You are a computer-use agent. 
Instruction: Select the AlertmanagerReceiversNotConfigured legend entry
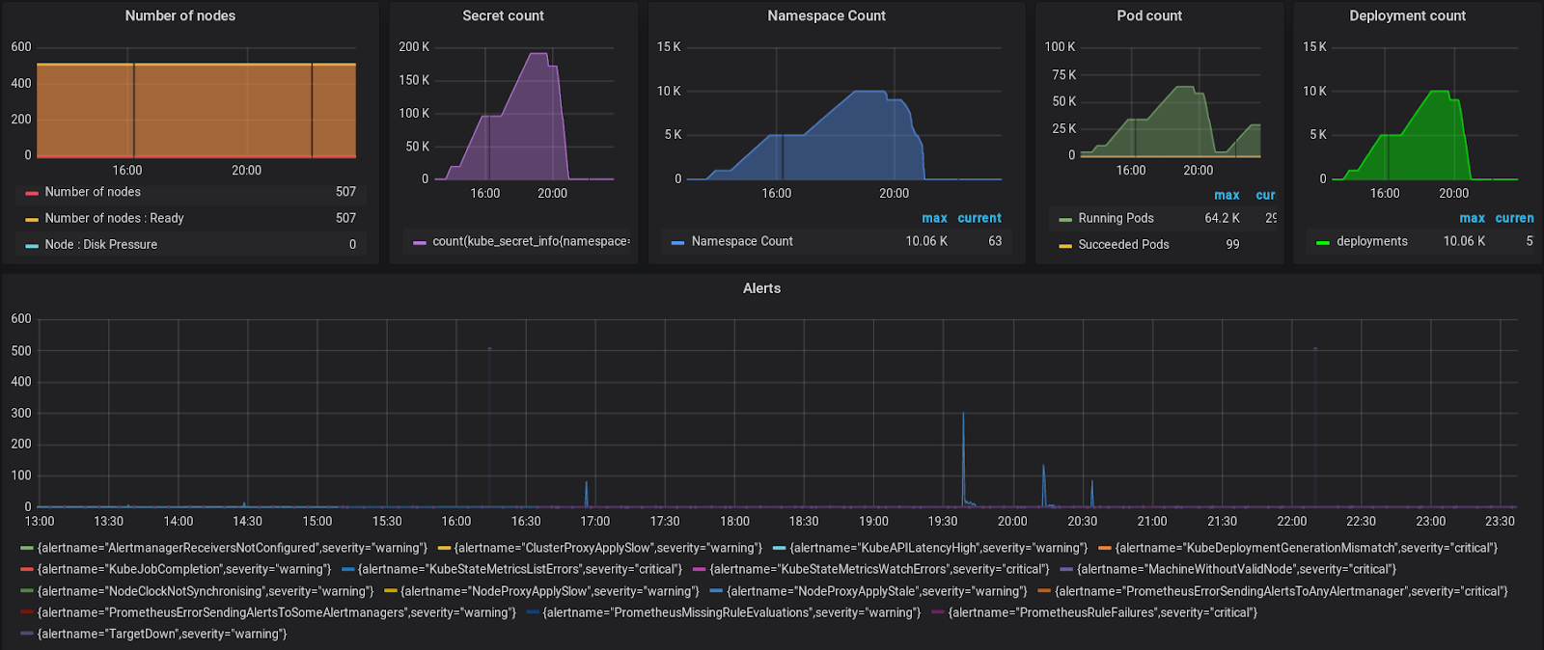[x=232, y=548]
